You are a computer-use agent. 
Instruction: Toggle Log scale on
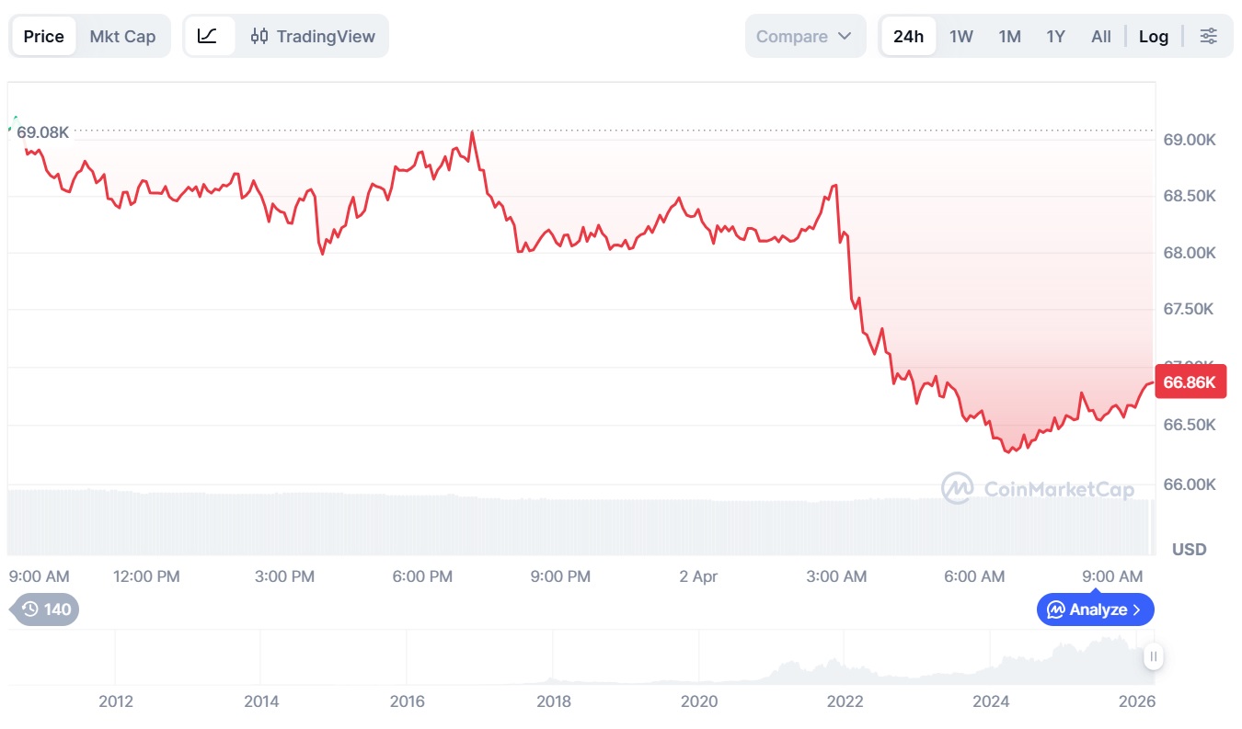point(1153,36)
